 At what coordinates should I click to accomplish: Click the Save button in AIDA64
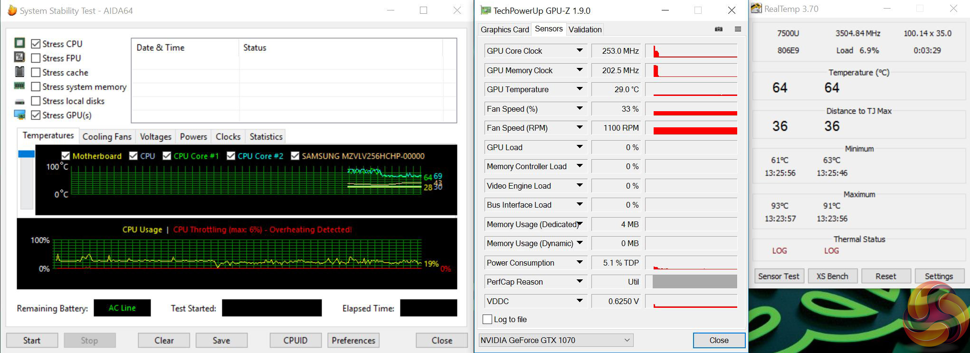coord(221,340)
